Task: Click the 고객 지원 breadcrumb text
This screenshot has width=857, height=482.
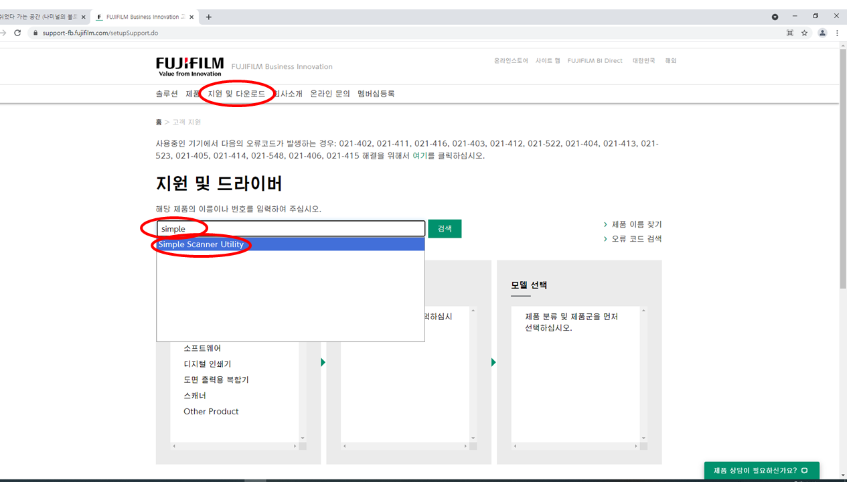Action: point(187,122)
